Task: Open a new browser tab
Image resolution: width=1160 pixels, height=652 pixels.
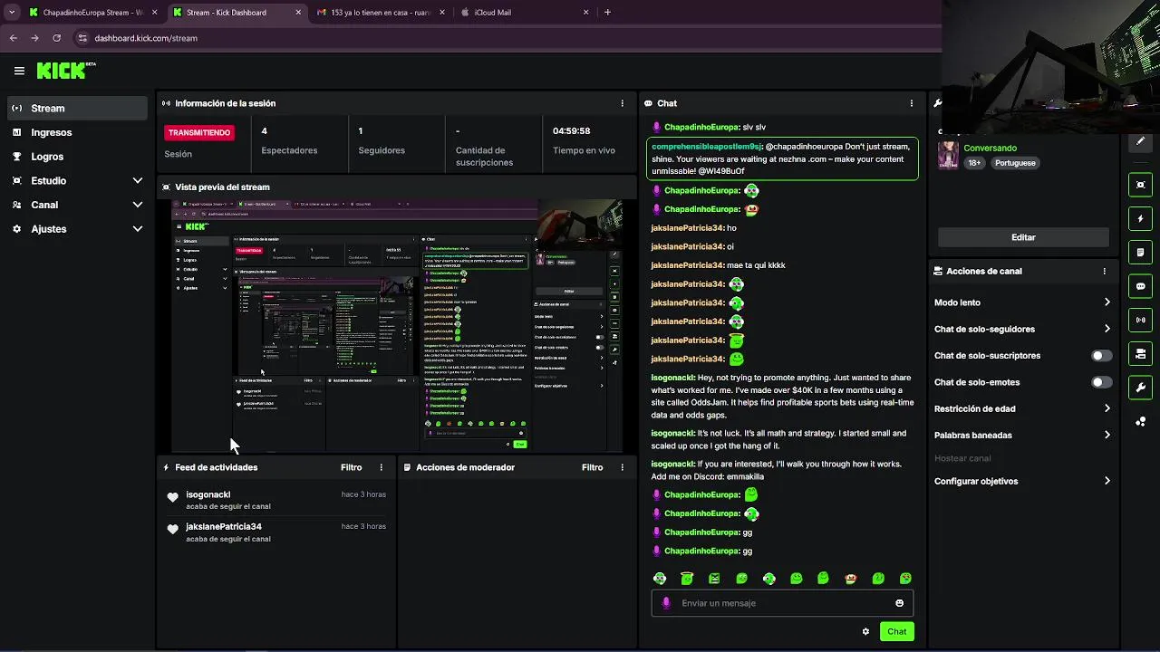Action: coord(607,13)
